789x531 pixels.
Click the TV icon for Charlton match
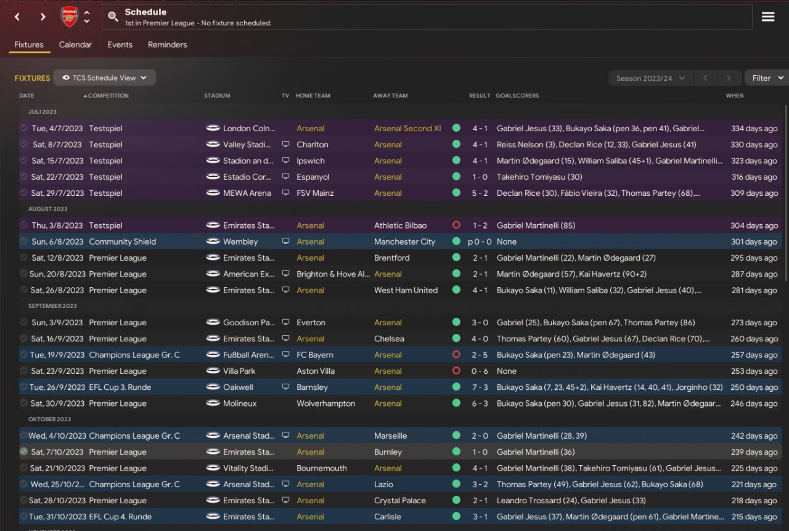[x=285, y=144]
